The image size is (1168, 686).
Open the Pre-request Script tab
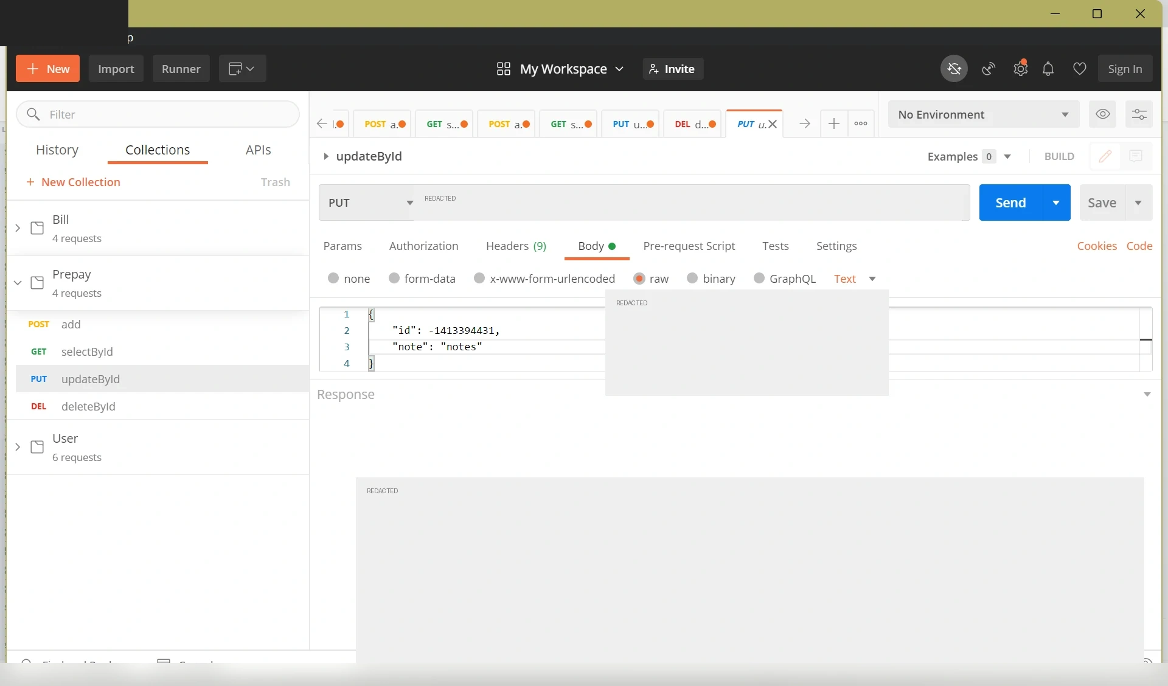pyautogui.click(x=689, y=246)
